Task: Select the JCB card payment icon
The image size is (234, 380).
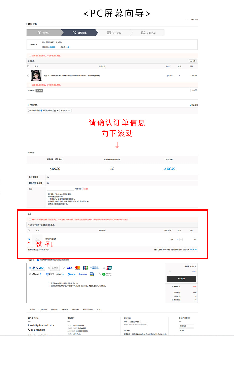Action: (x=86, y=268)
